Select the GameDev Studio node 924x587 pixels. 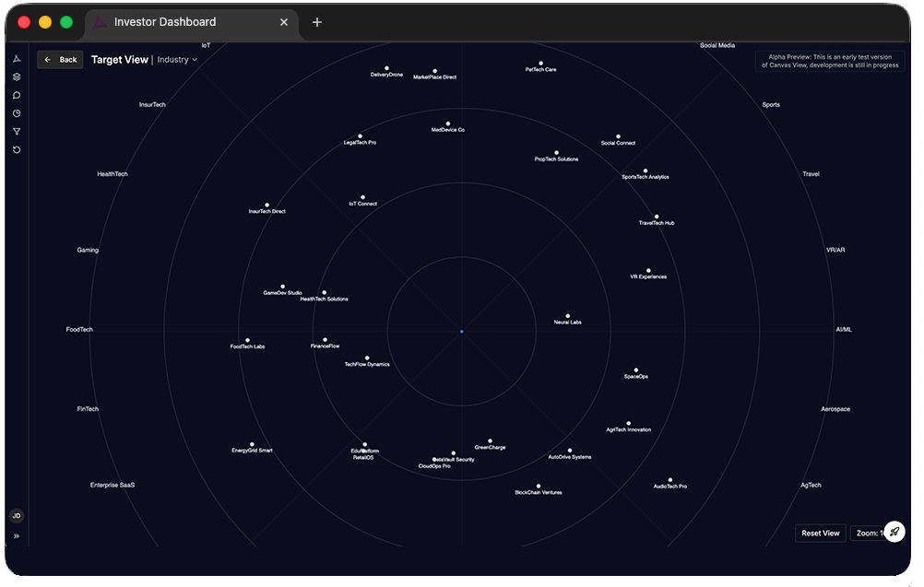[283, 287]
